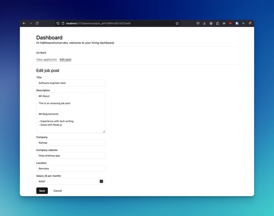Click the welcome message with email
This screenshot has height=216, width=274.
tap(75, 43)
